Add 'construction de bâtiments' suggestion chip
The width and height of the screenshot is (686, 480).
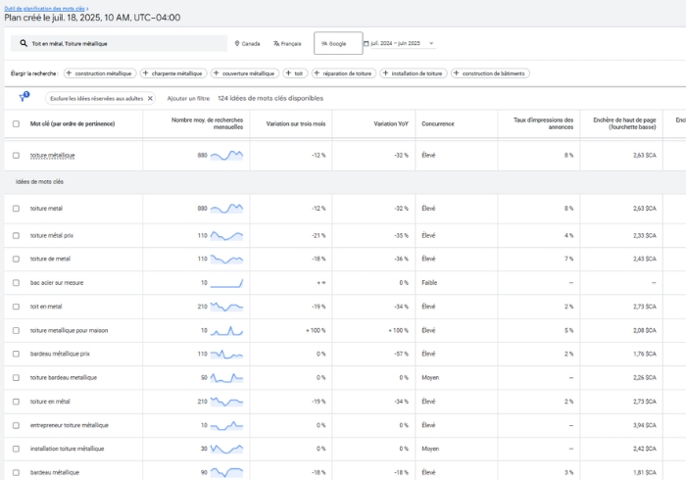(490, 73)
